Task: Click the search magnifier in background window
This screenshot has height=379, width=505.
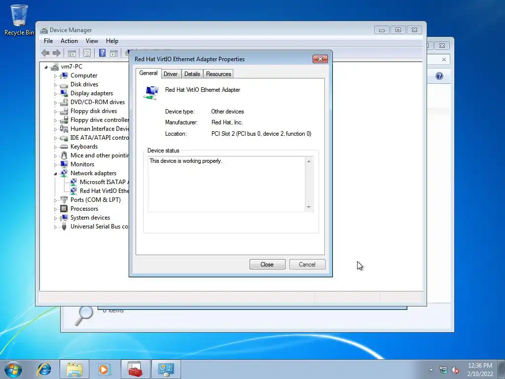Action: [x=84, y=316]
